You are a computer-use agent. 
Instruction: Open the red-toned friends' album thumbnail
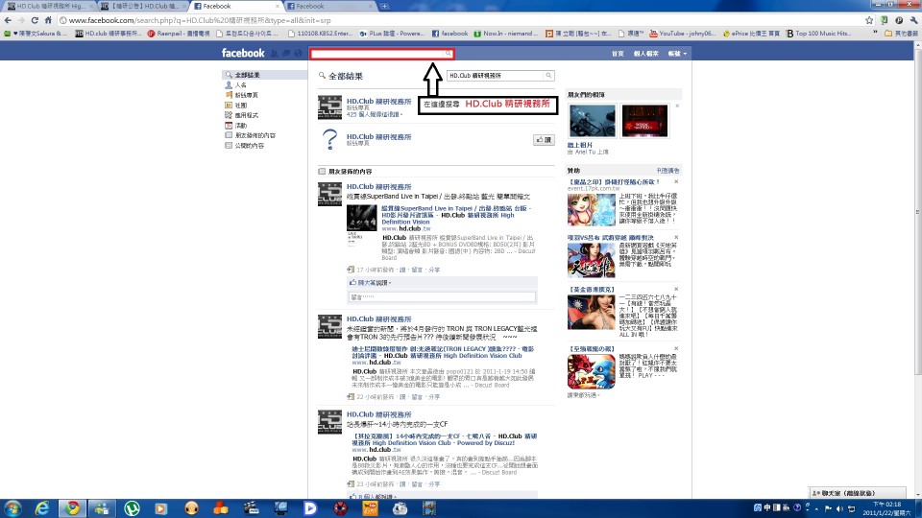(x=644, y=121)
